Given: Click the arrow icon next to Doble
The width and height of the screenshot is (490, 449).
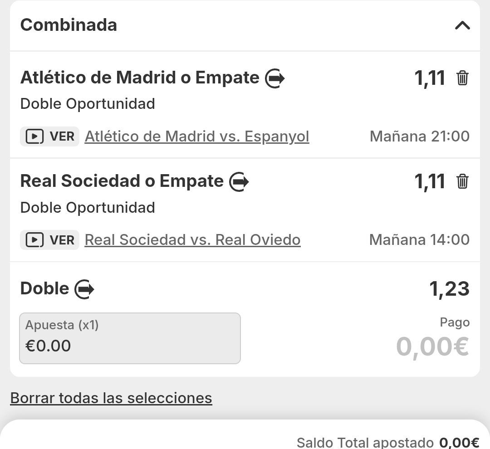Looking at the screenshot, I should click(x=84, y=289).
